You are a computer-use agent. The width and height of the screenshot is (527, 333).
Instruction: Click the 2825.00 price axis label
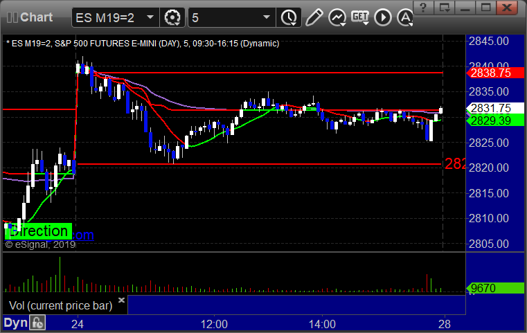[x=489, y=143]
